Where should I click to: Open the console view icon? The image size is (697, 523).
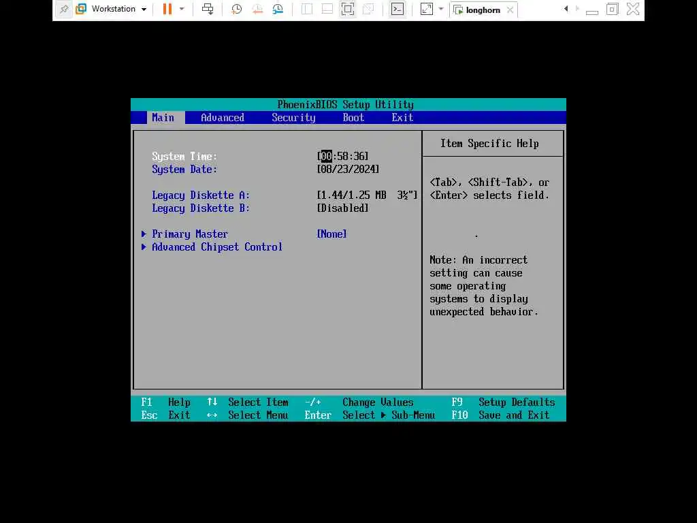398,9
